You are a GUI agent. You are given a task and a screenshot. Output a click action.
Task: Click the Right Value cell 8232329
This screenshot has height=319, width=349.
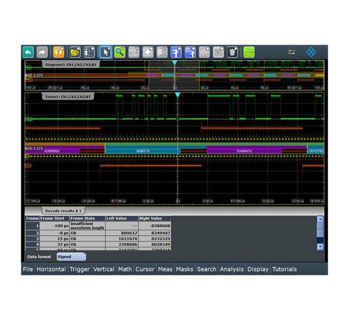pos(155,239)
